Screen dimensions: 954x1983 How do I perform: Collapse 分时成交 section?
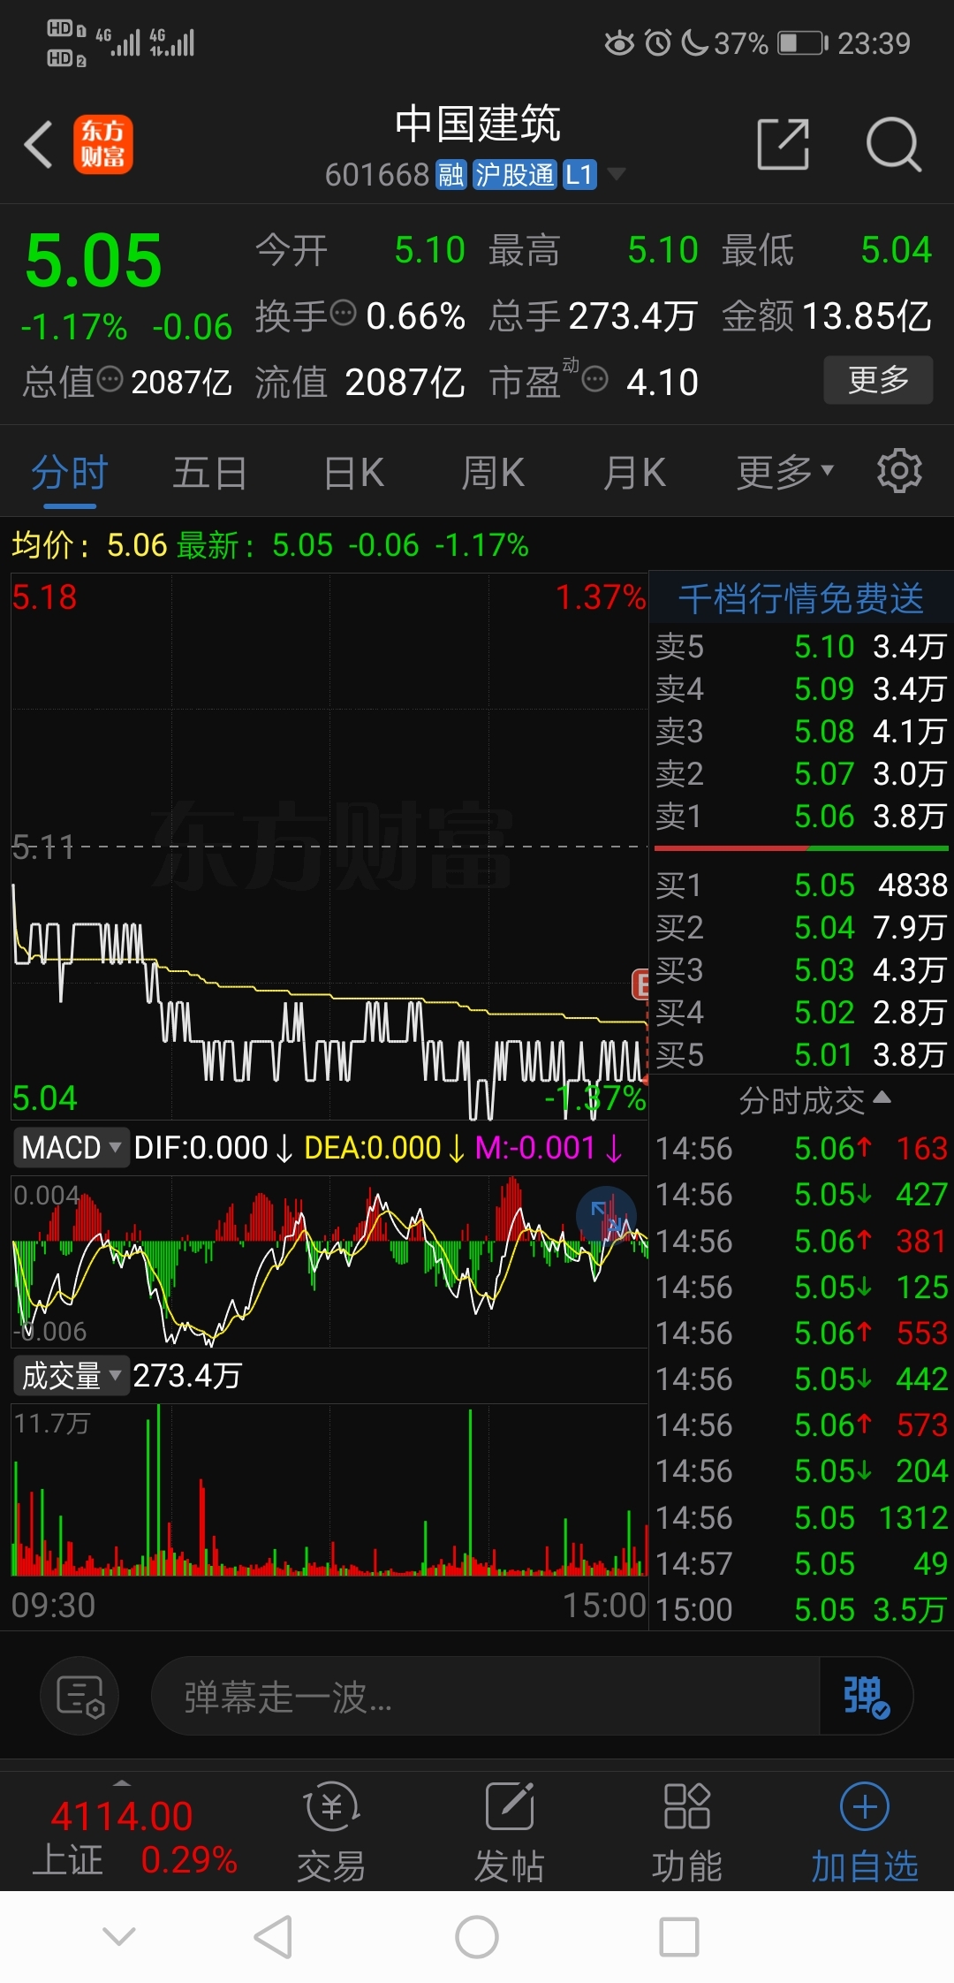[814, 1101]
